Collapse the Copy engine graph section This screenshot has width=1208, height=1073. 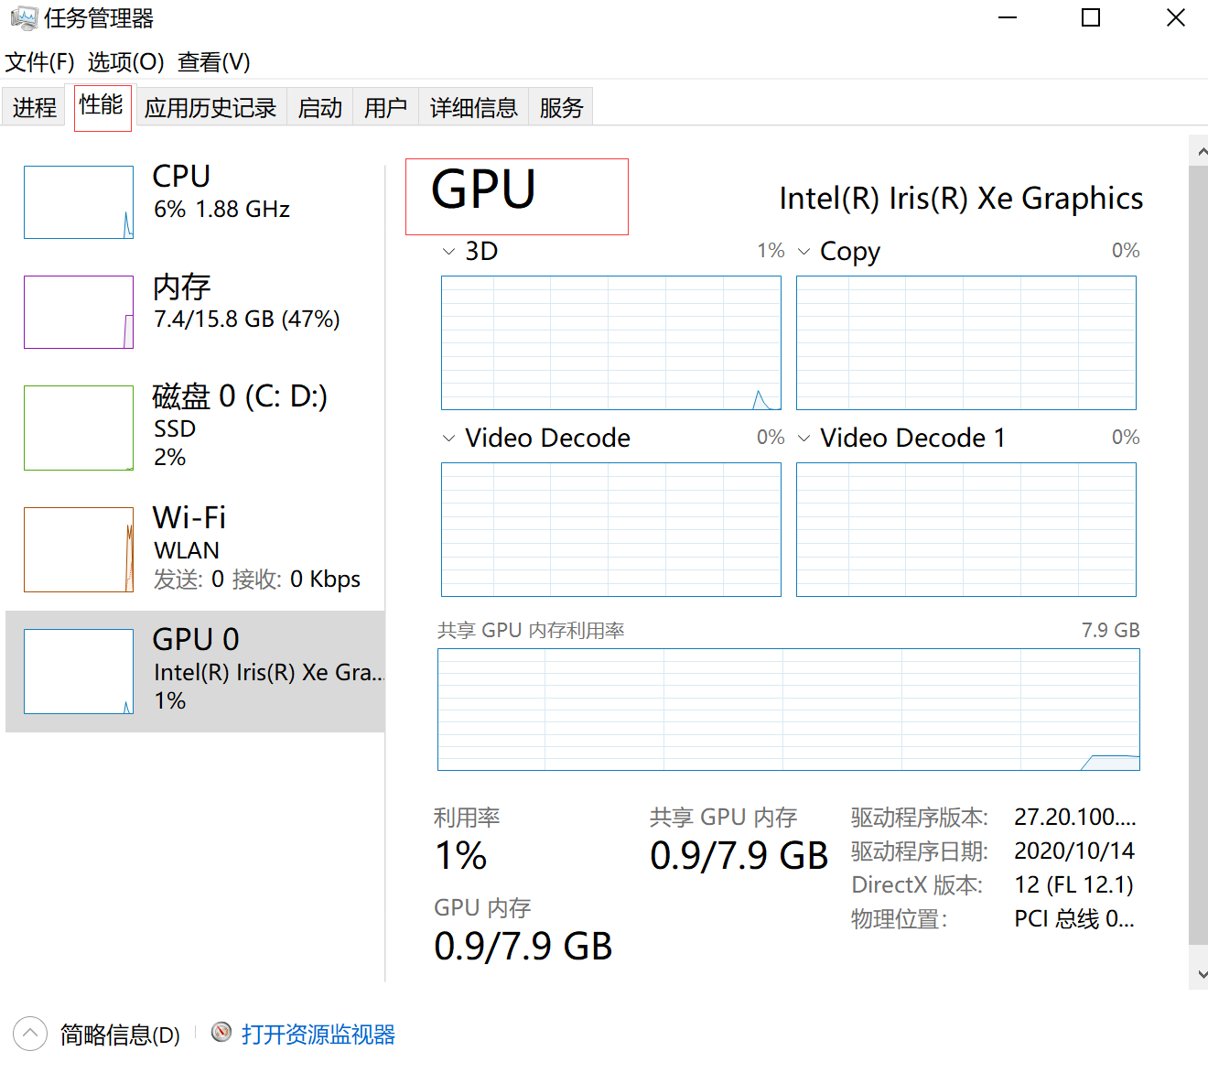pyautogui.click(x=804, y=251)
